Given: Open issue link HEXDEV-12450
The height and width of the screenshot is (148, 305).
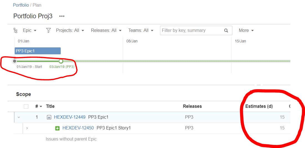Looking at the screenshot, I should (x=78, y=128).
